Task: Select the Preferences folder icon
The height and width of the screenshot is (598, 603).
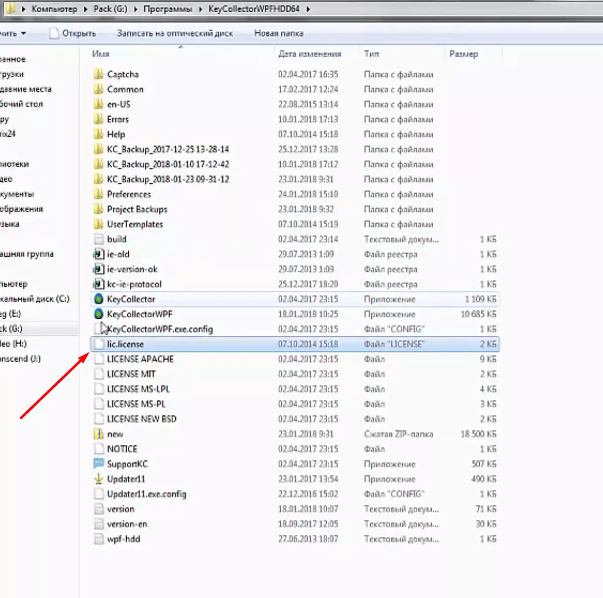Action: coord(98,194)
